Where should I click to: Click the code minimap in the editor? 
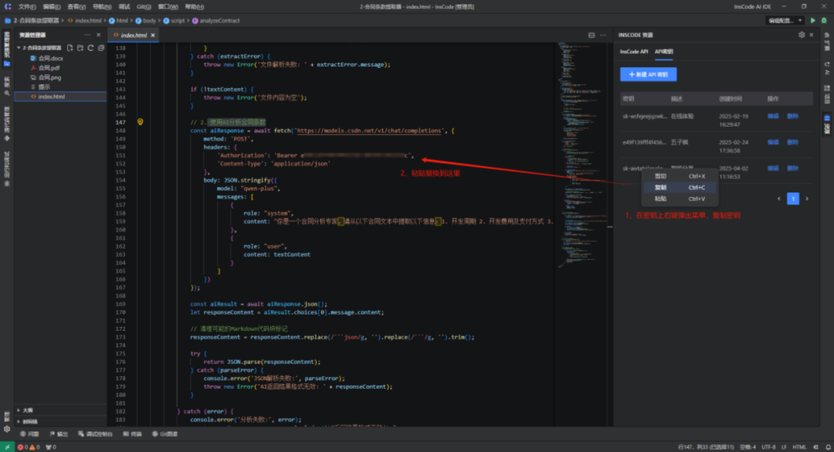click(x=583, y=155)
